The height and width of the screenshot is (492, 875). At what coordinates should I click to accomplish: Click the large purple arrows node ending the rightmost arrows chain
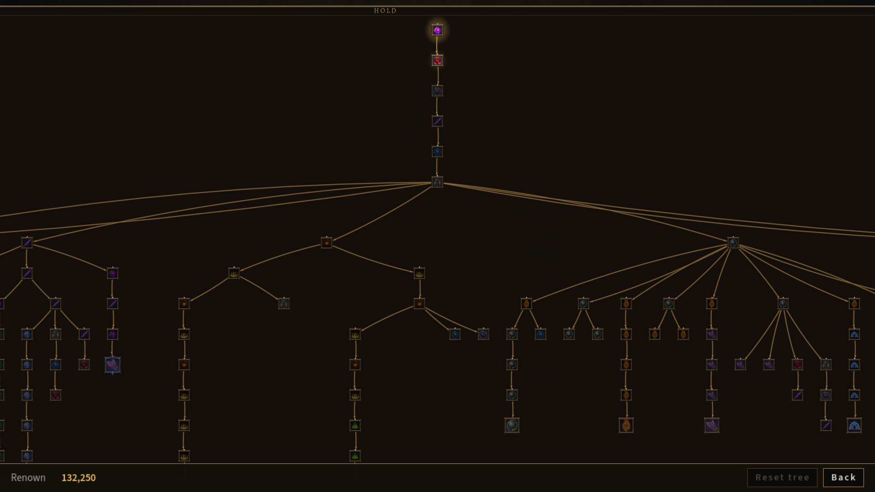(x=712, y=425)
